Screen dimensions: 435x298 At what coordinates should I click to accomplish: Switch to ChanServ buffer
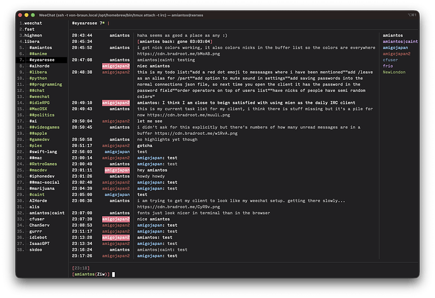[39, 225]
